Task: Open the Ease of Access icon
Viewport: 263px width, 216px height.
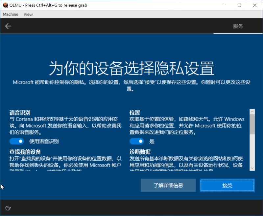Action: (x=8, y=208)
